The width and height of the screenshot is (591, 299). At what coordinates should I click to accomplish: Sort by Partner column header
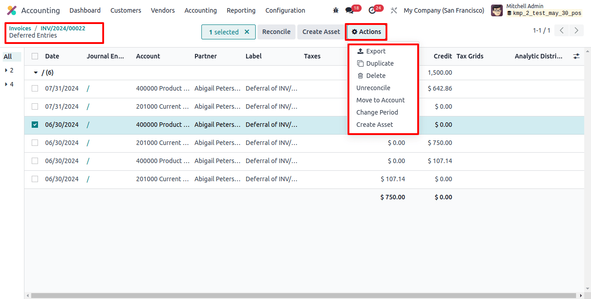click(205, 56)
